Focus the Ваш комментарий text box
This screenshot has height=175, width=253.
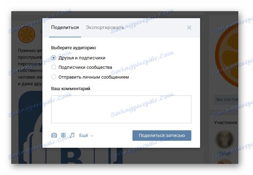coord(121,109)
